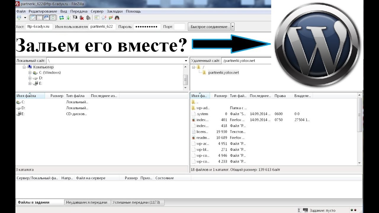Switch to Файлы в задании tab
379x213 pixels.
(40, 202)
